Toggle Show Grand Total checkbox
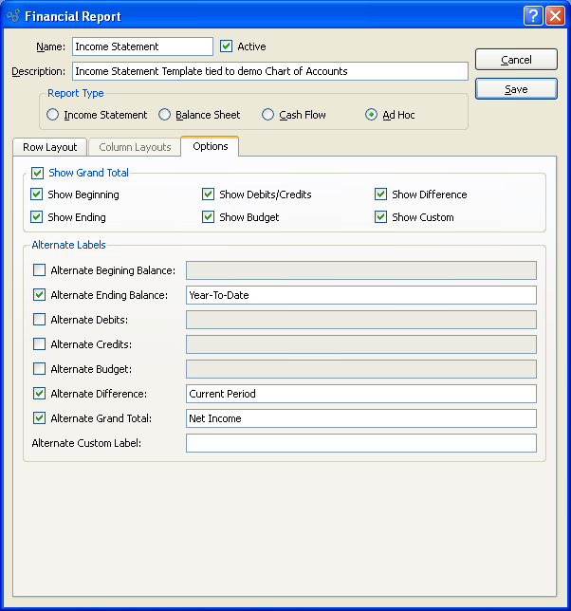Screen dimensions: 571x611 (38, 173)
